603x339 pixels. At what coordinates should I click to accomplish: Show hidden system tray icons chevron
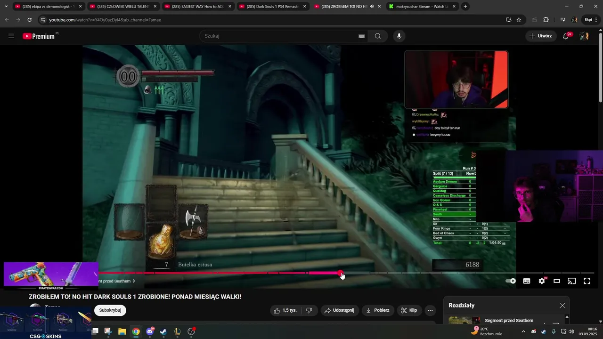tap(523, 331)
